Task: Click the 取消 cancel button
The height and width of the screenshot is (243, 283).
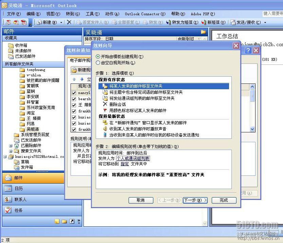Action: click(x=141, y=200)
